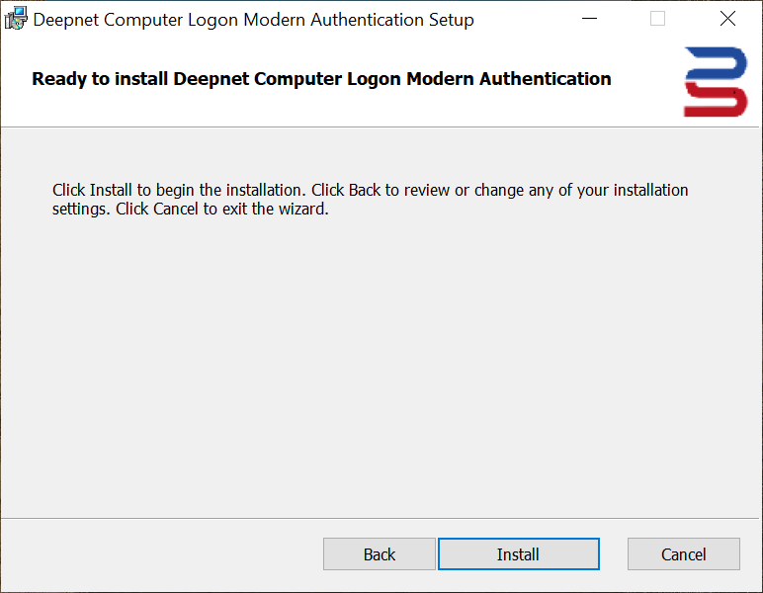Image resolution: width=763 pixels, height=593 pixels.
Task: Click the second line of instruction text
Action: click(x=190, y=210)
